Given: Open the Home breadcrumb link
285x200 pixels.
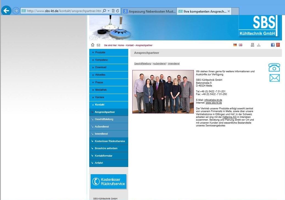Looking at the screenshot, I should (x=121, y=45).
